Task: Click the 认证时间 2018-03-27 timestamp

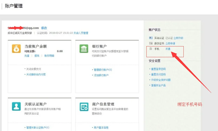Action: pyautogui.click(x=55, y=33)
